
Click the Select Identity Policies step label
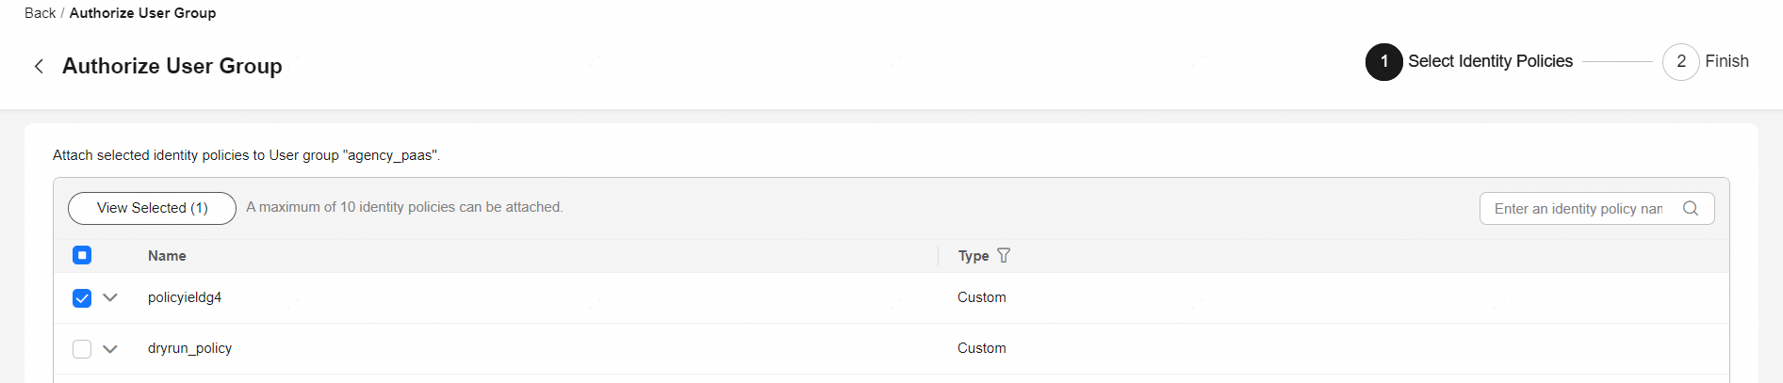pyautogui.click(x=1490, y=61)
